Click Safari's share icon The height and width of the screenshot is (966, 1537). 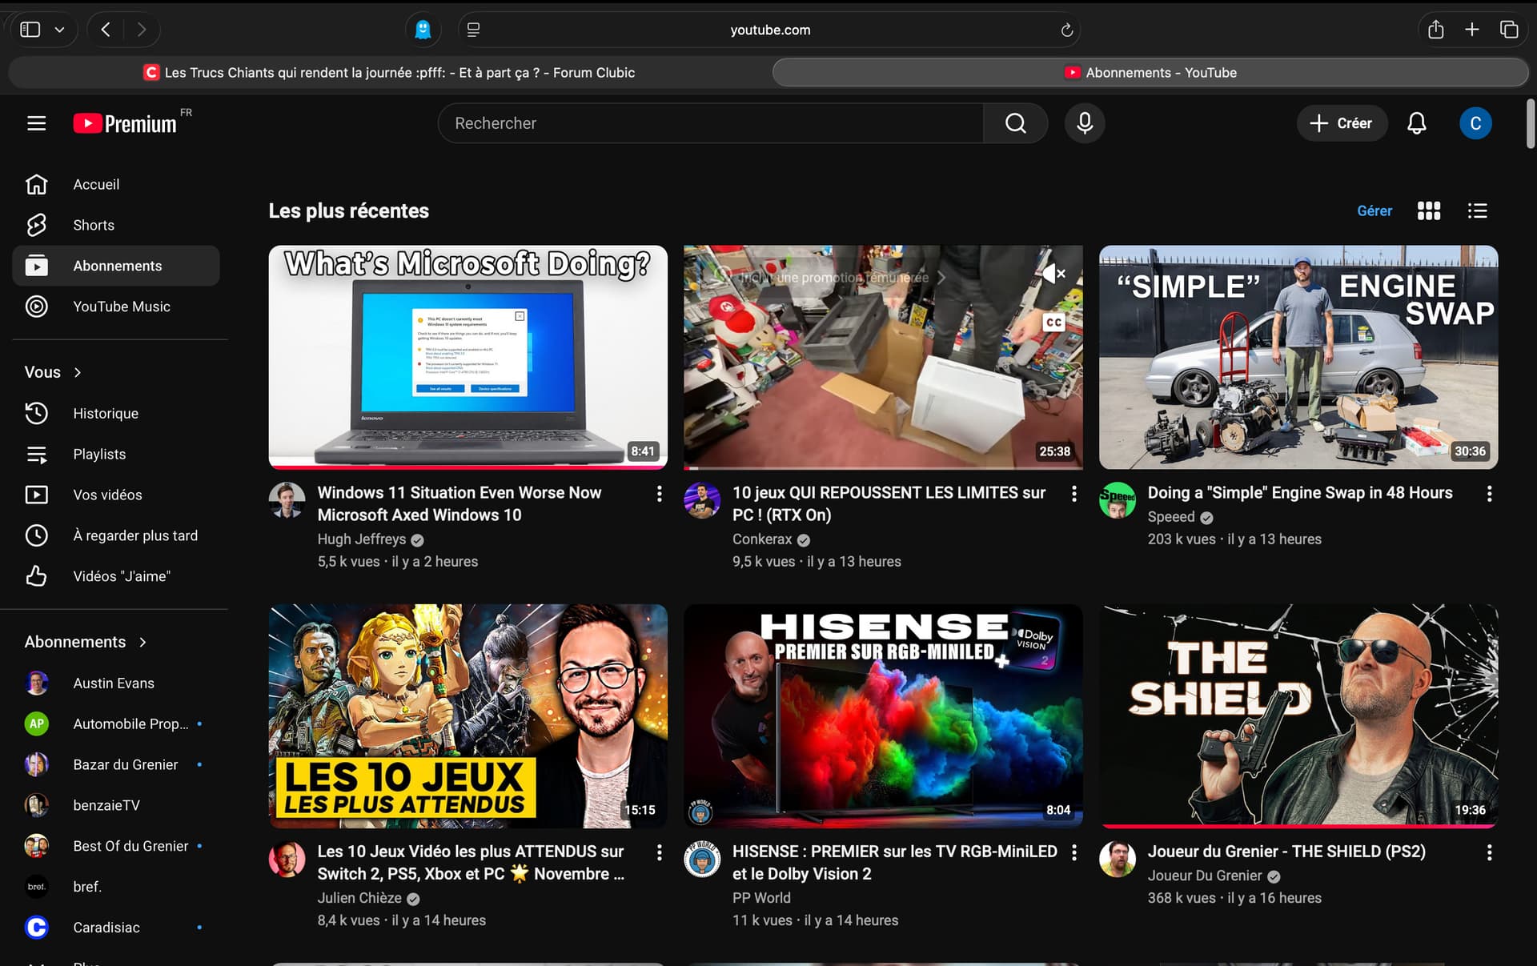[1435, 30]
